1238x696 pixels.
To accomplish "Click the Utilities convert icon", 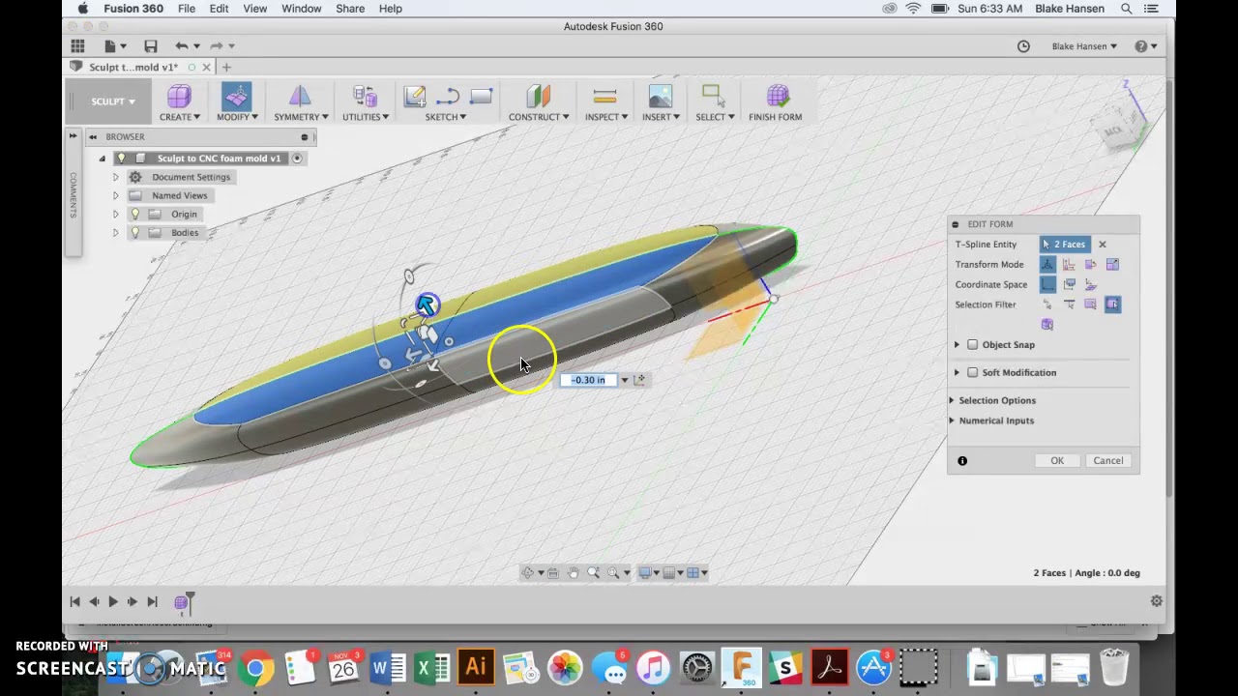I will tap(365, 96).
